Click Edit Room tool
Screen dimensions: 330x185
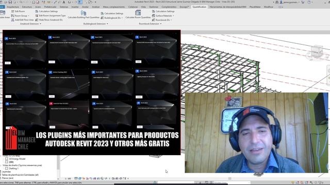point(18,11)
